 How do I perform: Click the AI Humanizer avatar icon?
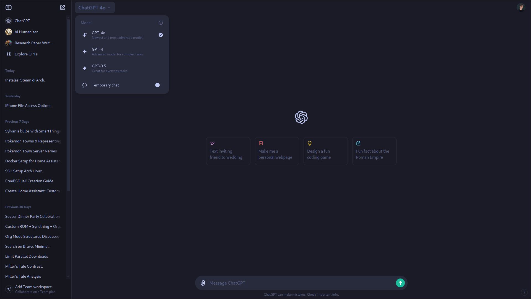point(9,32)
